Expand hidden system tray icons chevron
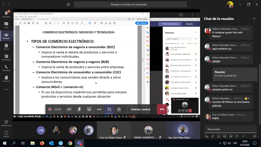The width and height of the screenshot is (261, 147). point(220,143)
